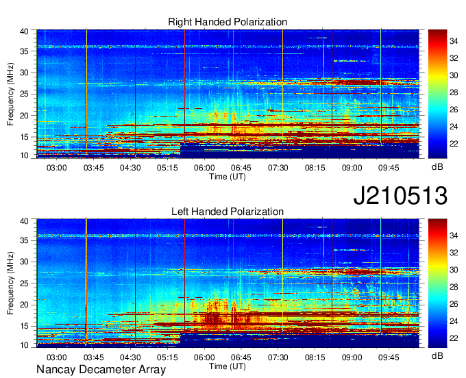The width and height of the screenshot is (466, 378).
Task: Click the bottom plot's Frequency (MHz) axis label
Action: pyautogui.click(x=10, y=283)
